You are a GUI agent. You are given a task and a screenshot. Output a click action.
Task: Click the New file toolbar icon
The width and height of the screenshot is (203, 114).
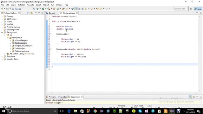[2, 9]
